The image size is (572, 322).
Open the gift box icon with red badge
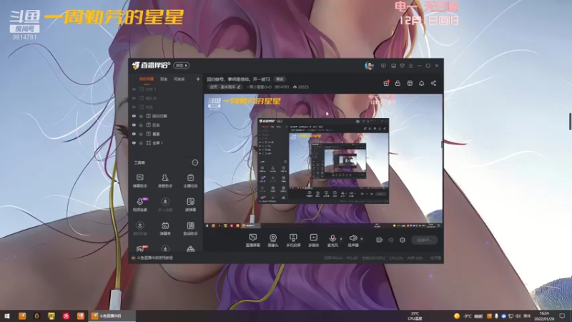pyautogui.click(x=386, y=83)
